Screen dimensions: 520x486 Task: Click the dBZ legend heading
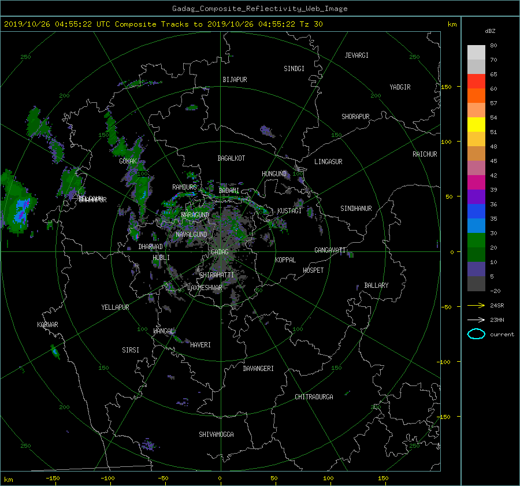(490, 31)
